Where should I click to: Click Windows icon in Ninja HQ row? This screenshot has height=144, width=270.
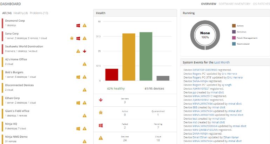[78, 129]
